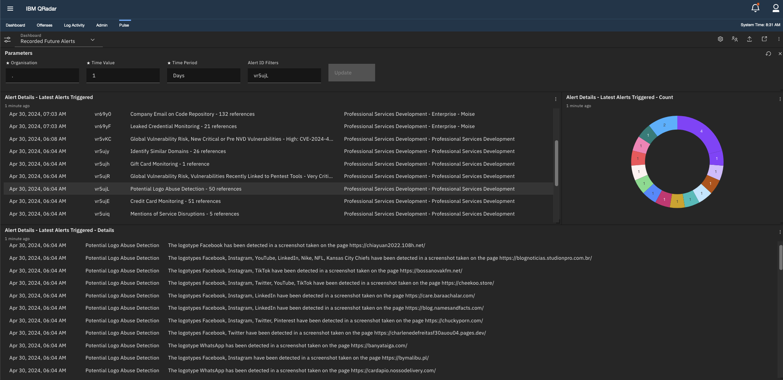Viewport: 783px width, 380px height.
Task: Open the hamburger navigation menu
Action: [10, 9]
